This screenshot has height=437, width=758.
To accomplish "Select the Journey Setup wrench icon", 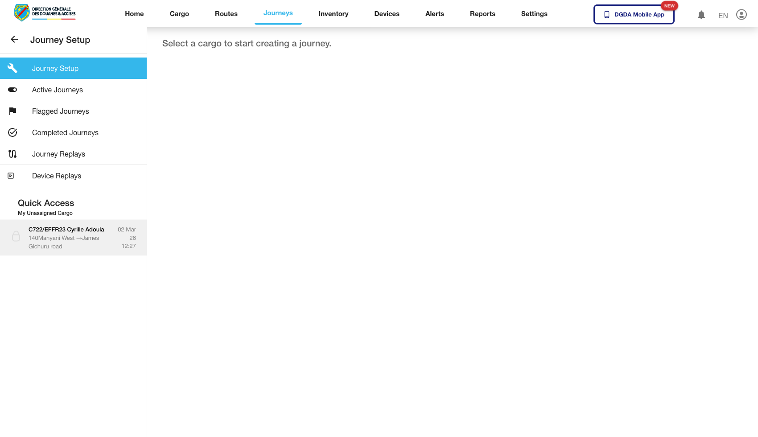I will pyautogui.click(x=12, y=68).
